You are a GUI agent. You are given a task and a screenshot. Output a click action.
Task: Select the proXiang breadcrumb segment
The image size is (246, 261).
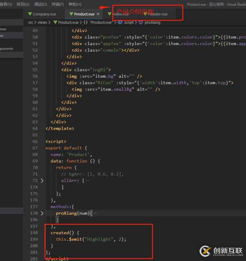click(x=152, y=22)
